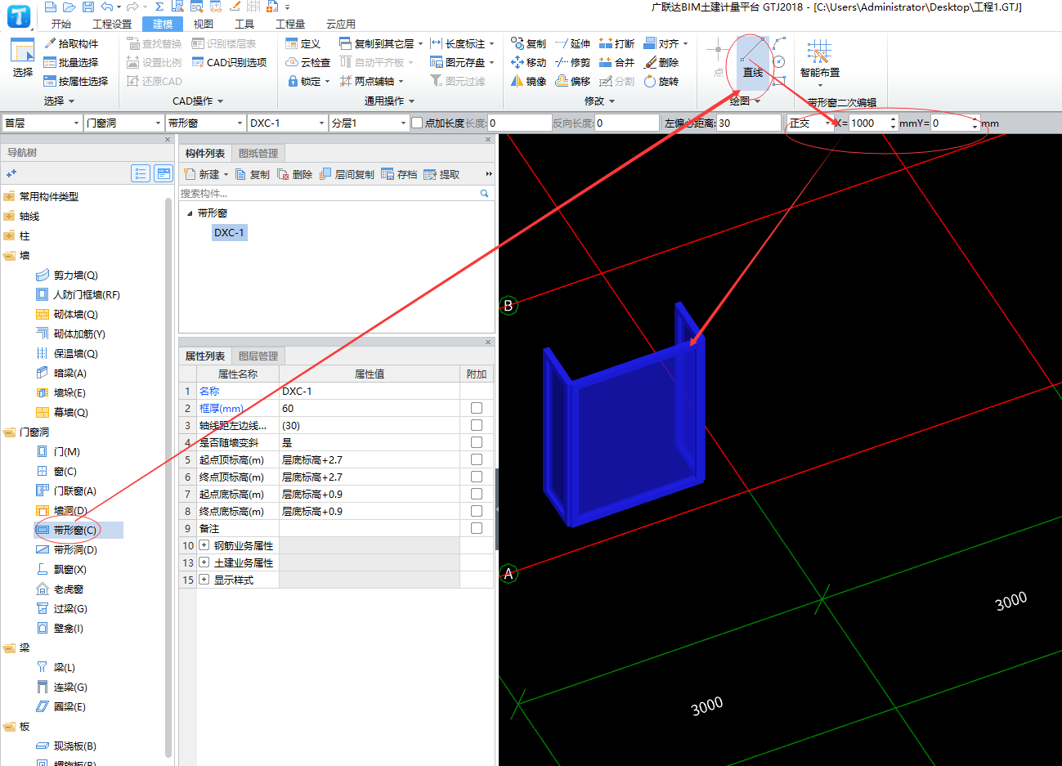This screenshot has width=1062, height=766.
Task: Check 附加 box for 起点底标高 row
Action: click(477, 494)
